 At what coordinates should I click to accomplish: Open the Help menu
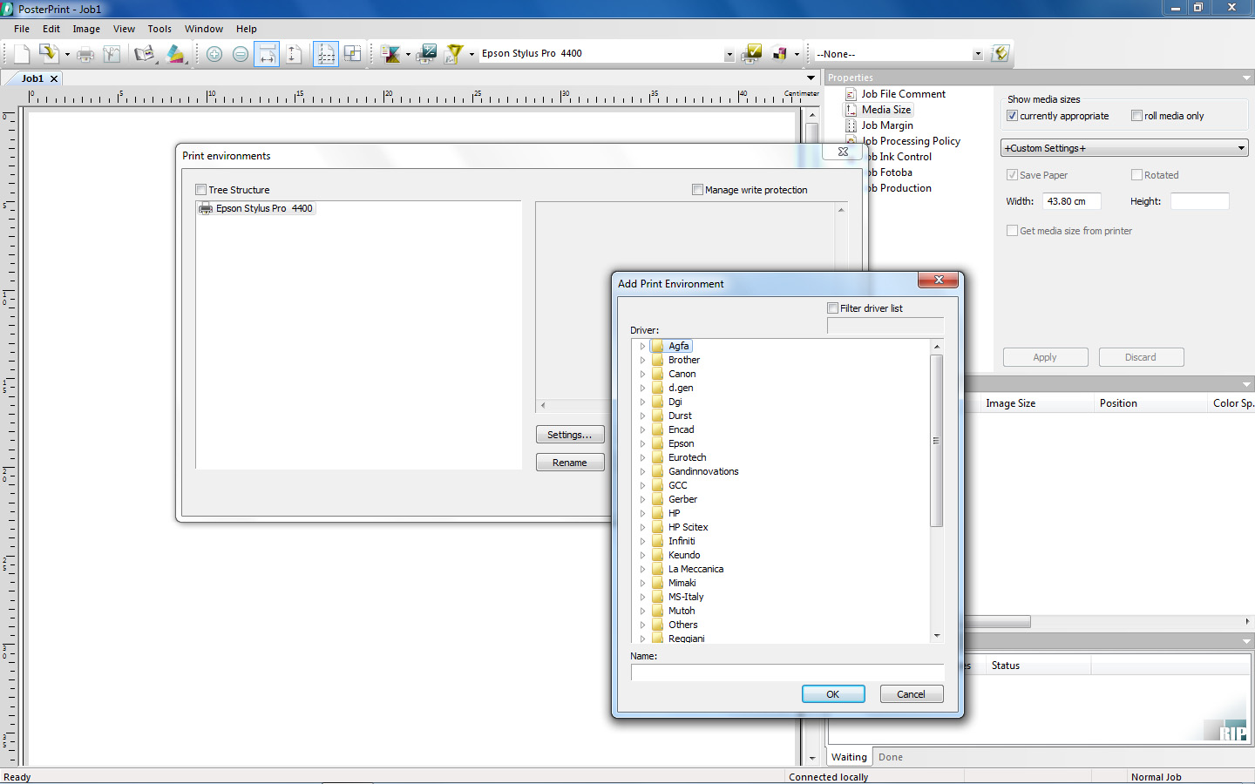(x=247, y=29)
